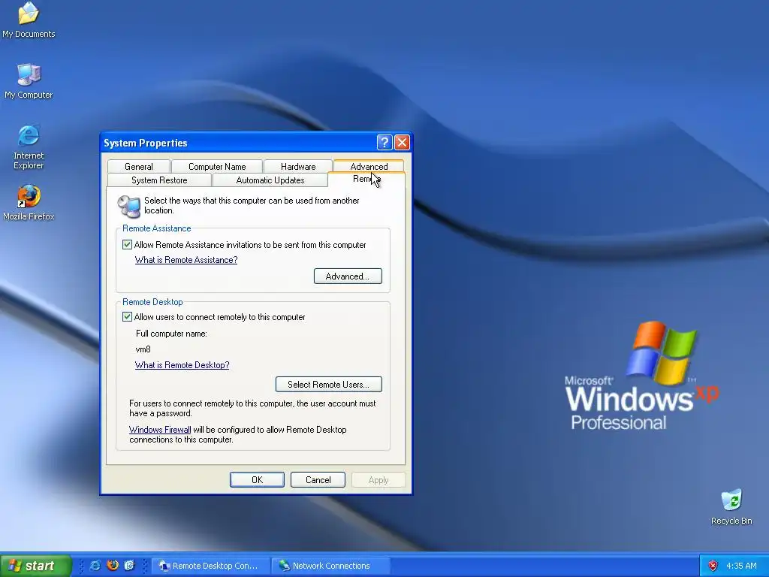Click the help question mark button in title bar
769x577 pixels.
coord(384,142)
